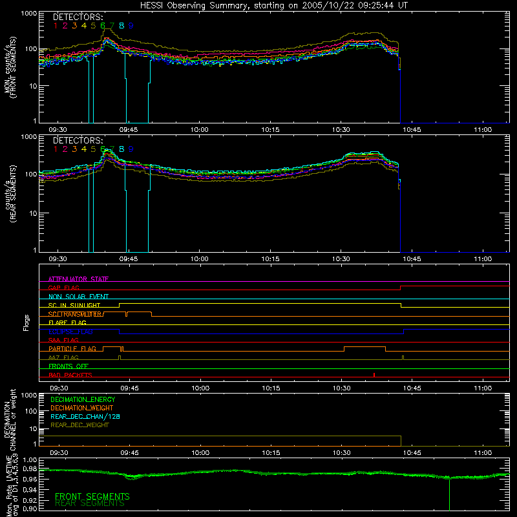Select magenta detector number 2 in rear segments legend

click(65, 149)
